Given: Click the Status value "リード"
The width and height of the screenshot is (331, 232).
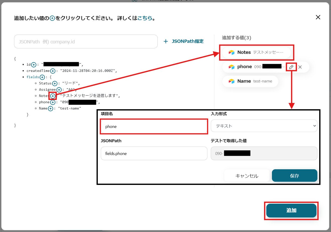Looking at the screenshot, I should pos(70,83).
